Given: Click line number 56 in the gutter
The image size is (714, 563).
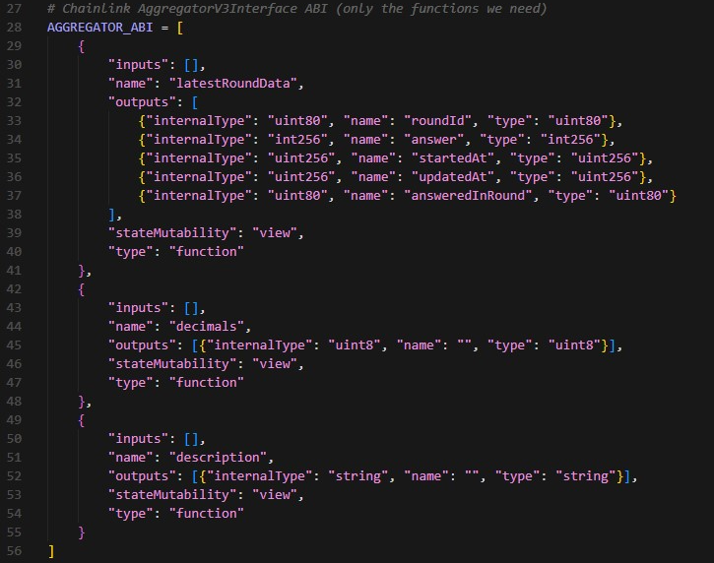Looking at the screenshot, I should (x=14, y=551).
